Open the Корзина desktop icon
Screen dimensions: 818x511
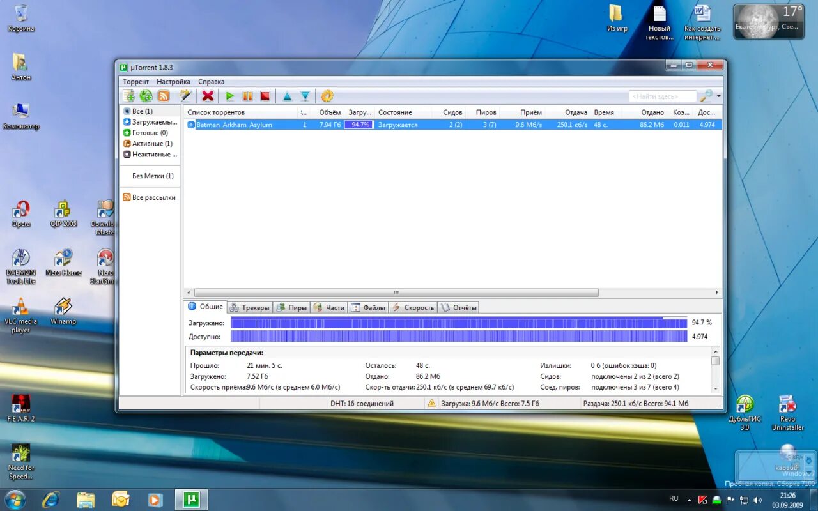(21, 18)
